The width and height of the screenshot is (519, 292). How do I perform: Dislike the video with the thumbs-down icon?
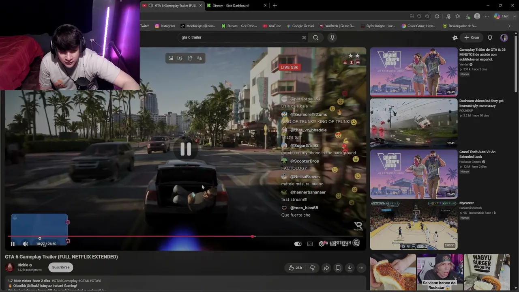click(313, 268)
